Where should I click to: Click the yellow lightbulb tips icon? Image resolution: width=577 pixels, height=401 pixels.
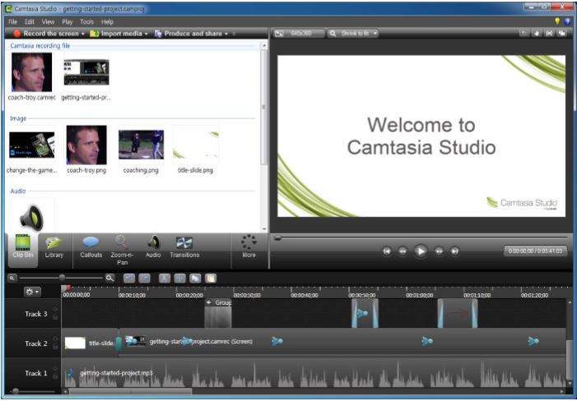tap(557, 21)
